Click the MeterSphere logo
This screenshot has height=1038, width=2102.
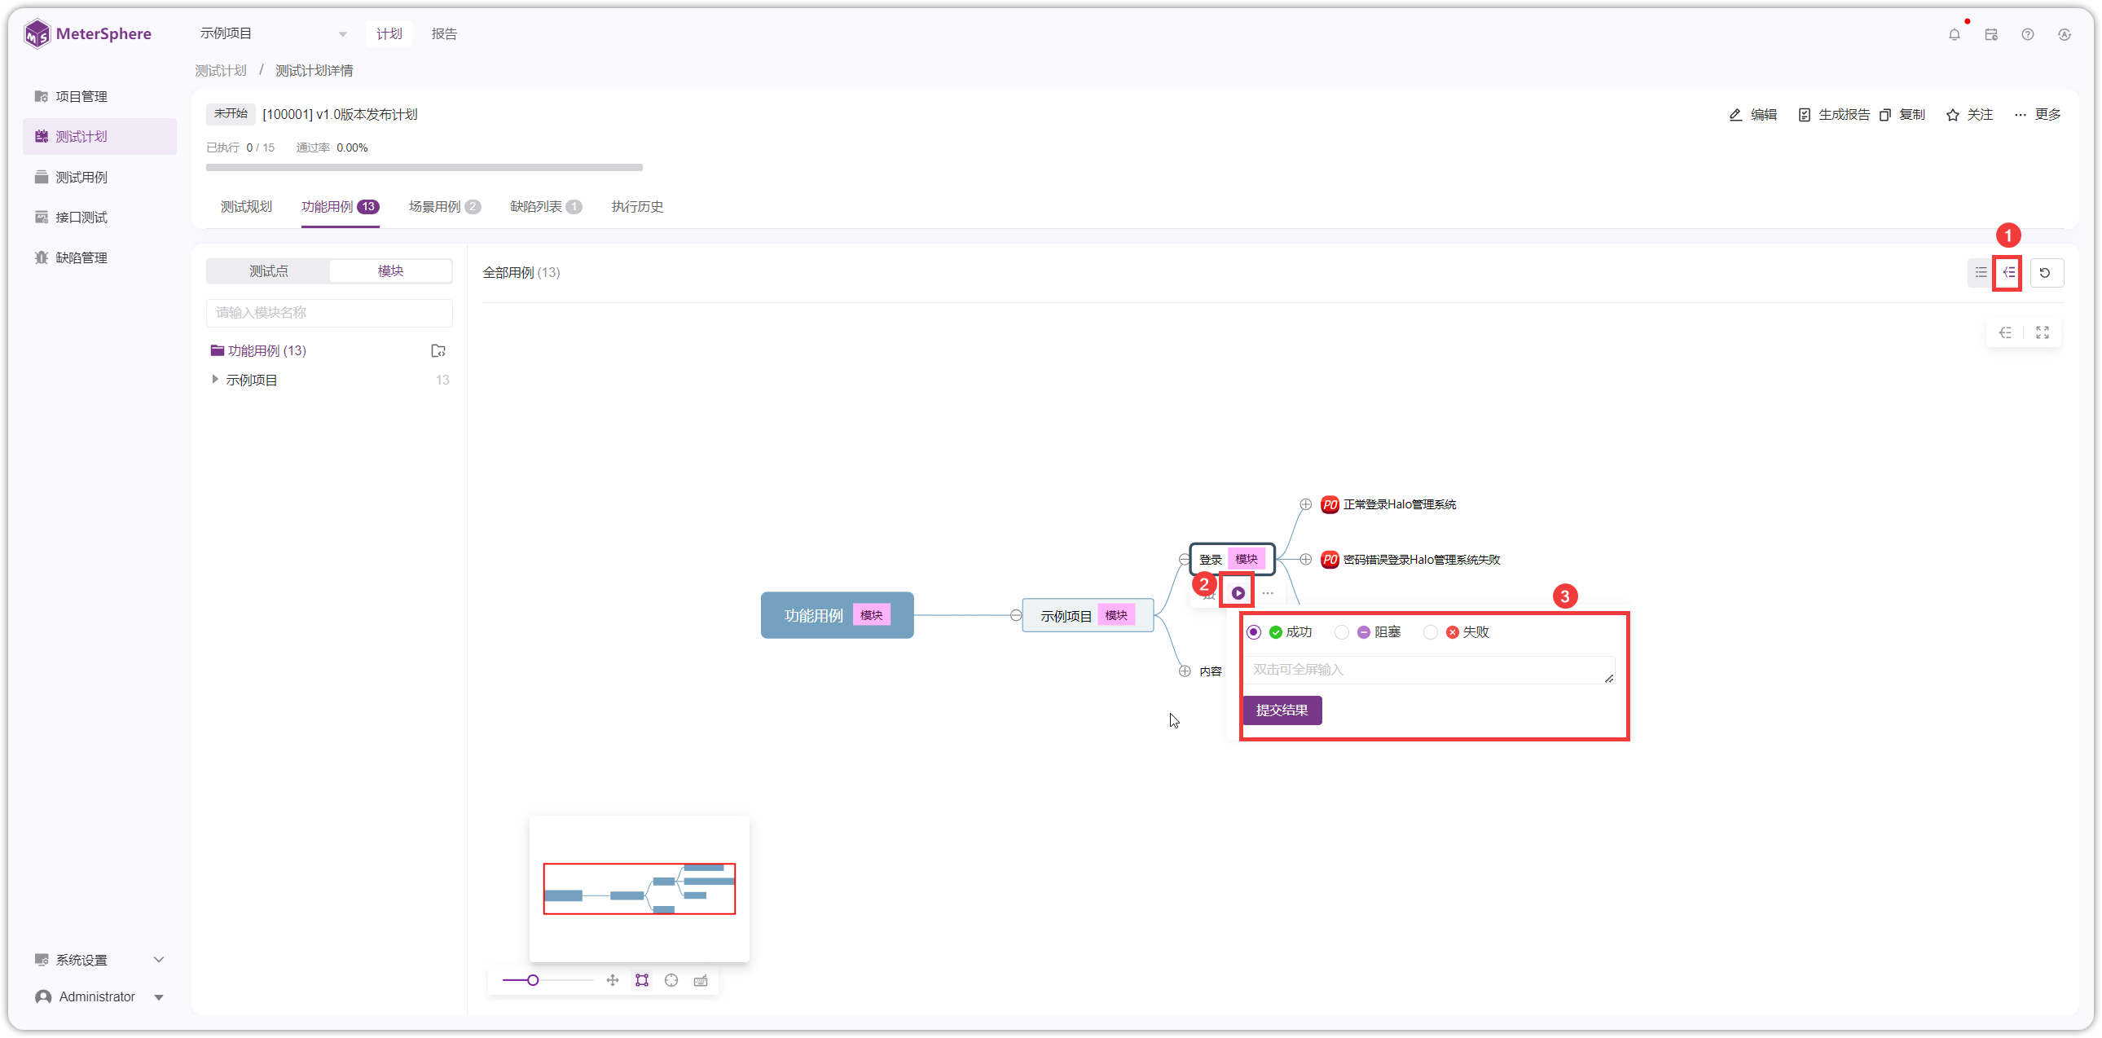coord(88,34)
